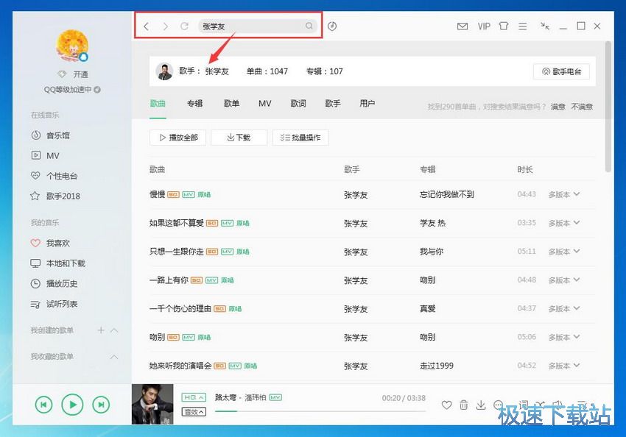Open the mail messages icon
This screenshot has width=626, height=437.
(463, 26)
